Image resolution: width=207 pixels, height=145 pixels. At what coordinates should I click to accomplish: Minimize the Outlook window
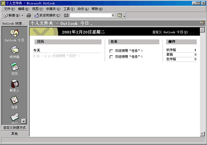(x=194, y=3)
